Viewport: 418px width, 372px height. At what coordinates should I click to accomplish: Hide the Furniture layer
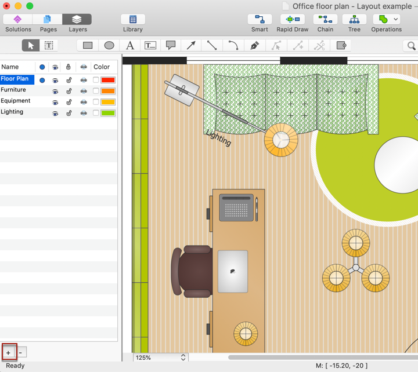coord(55,91)
